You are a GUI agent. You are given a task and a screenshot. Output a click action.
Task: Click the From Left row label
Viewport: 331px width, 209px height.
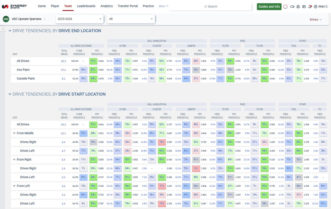[23, 186]
